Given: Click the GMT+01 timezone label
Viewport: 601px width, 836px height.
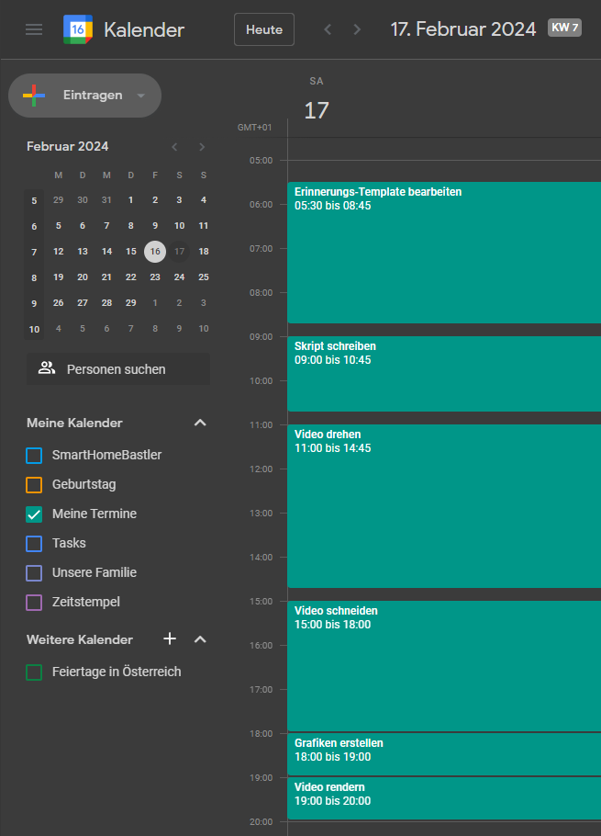Looking at the screenshot, I should point(254,128).
